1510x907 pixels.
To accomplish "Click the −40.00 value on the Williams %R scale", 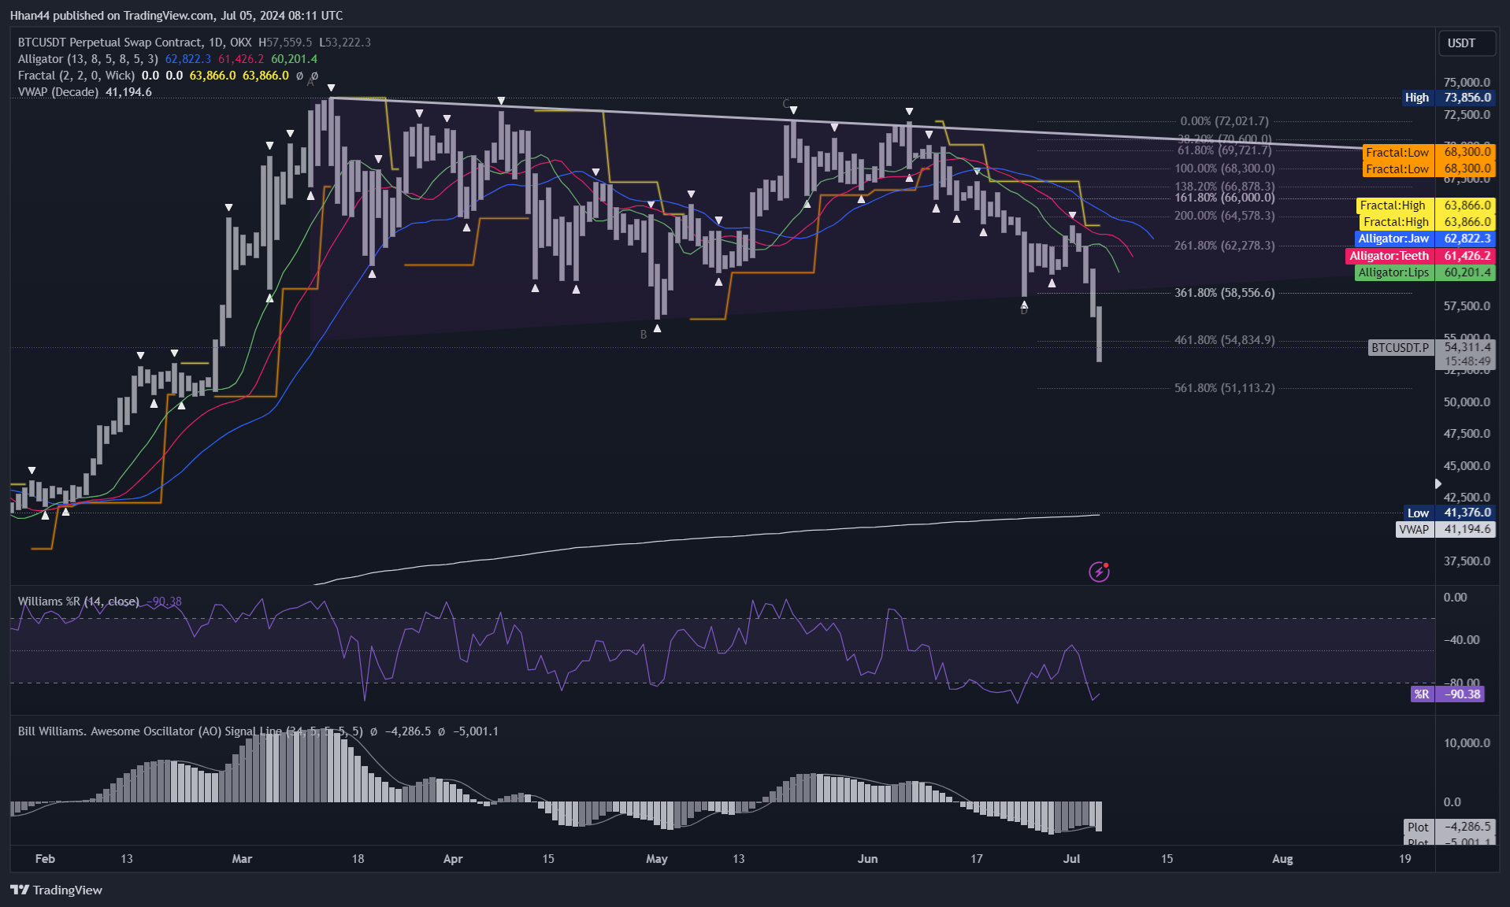I will pos(1461,640).
